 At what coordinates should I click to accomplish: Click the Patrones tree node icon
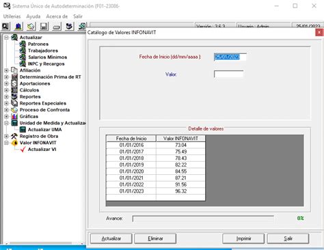pos(23,44)
